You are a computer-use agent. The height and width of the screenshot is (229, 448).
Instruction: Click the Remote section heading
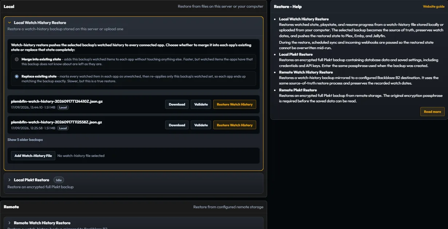11,207
